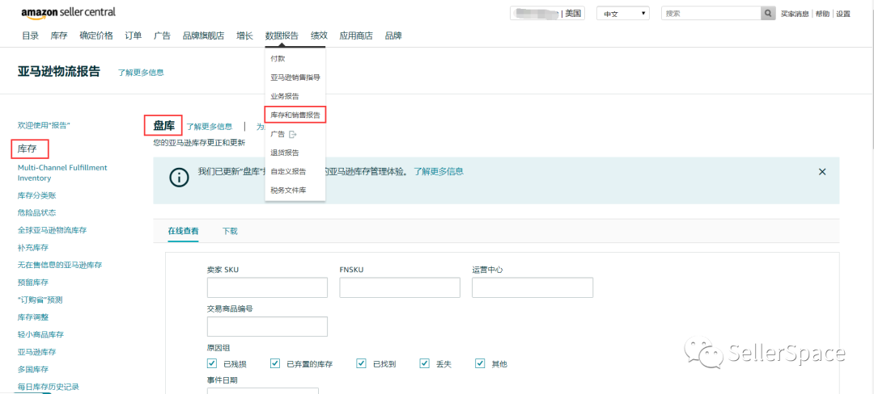Screen dimensions: 874x394
Task: Open 库存分类账 in the sidebar
Action: [36, 195]
